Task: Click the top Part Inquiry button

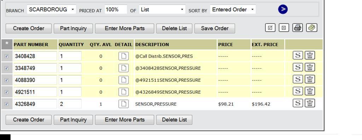Action: click(73, 28)
